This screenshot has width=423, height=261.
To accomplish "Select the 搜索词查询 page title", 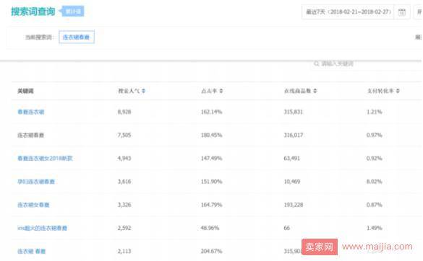I will coord(33,12).
